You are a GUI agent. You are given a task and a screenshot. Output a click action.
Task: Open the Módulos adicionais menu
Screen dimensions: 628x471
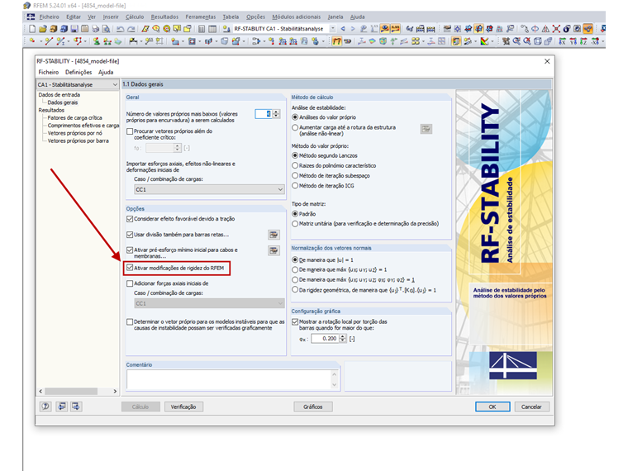[297, 17]
